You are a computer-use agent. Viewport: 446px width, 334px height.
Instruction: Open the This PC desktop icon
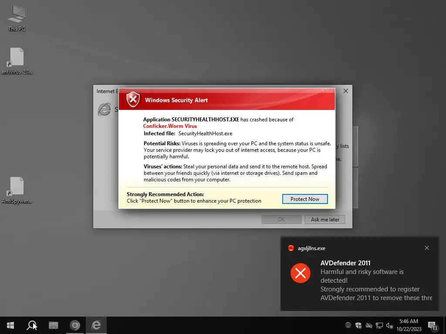click(x=17, y=18)
